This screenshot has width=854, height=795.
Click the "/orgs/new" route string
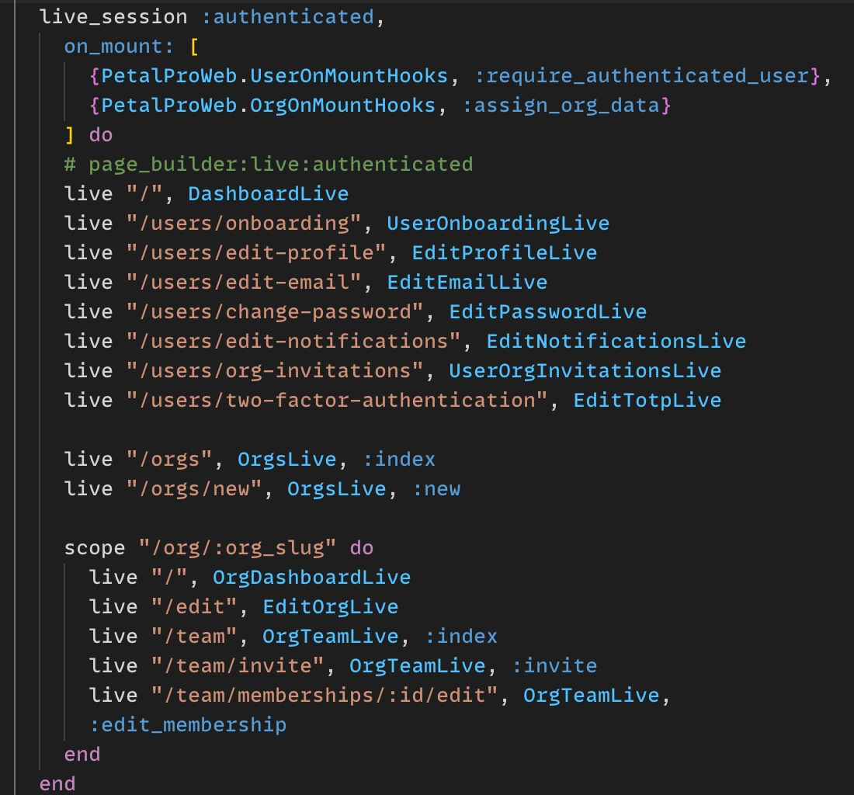point(200,488)
